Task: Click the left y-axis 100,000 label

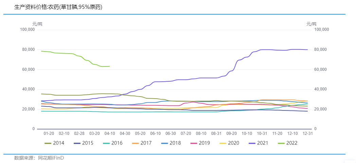Action: pyautogui.click(x=28, y=30)
